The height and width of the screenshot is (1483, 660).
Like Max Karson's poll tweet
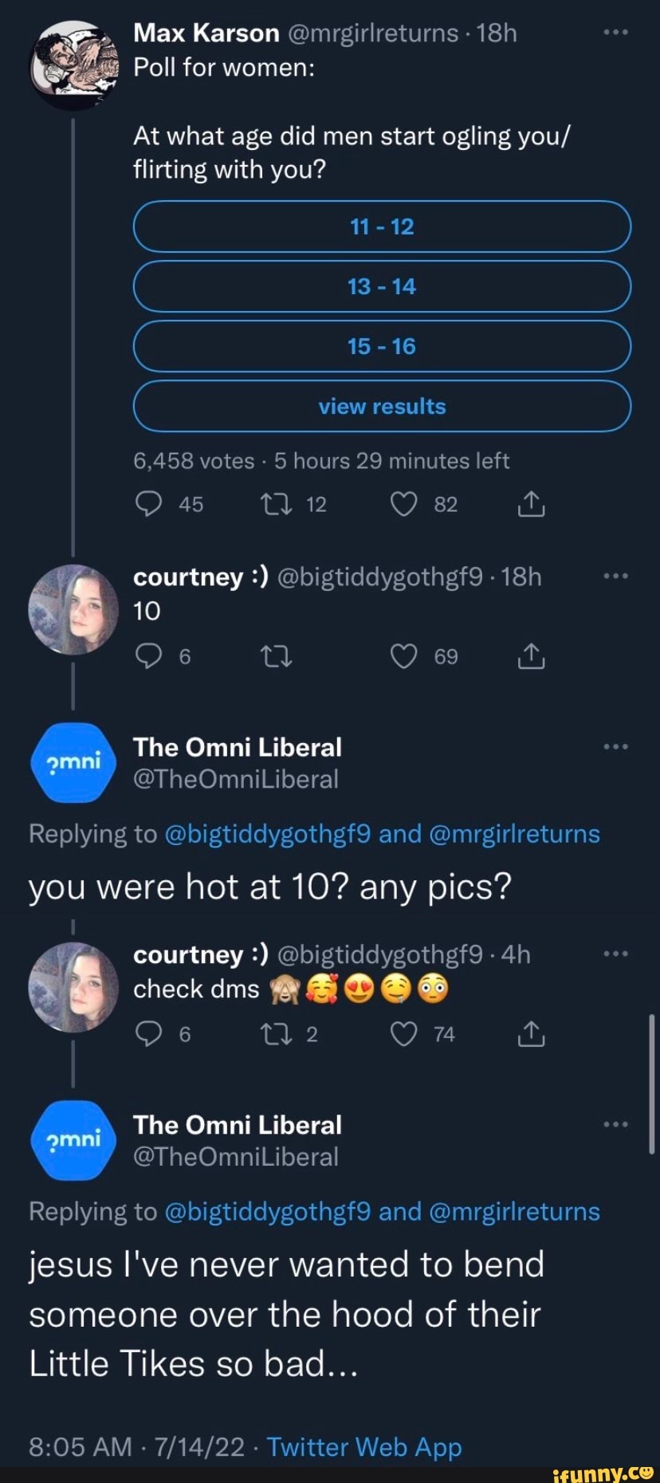click(x=404, y=504)
